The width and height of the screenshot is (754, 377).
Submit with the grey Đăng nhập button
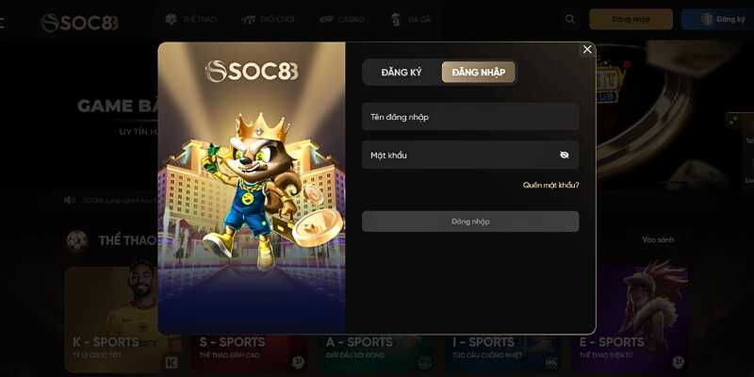(x=470, y=221)
